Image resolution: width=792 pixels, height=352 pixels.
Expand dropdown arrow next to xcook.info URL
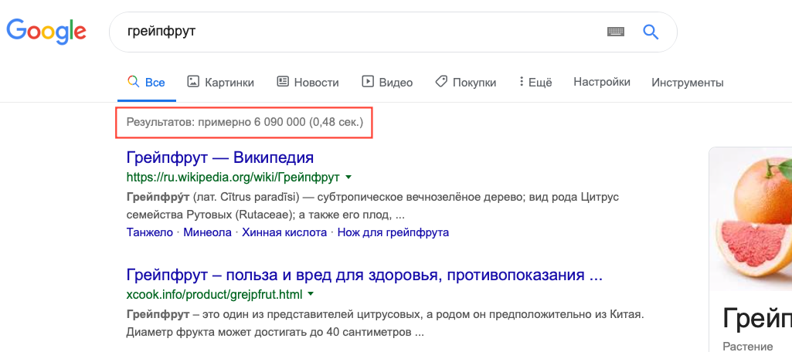click(311, 293)
